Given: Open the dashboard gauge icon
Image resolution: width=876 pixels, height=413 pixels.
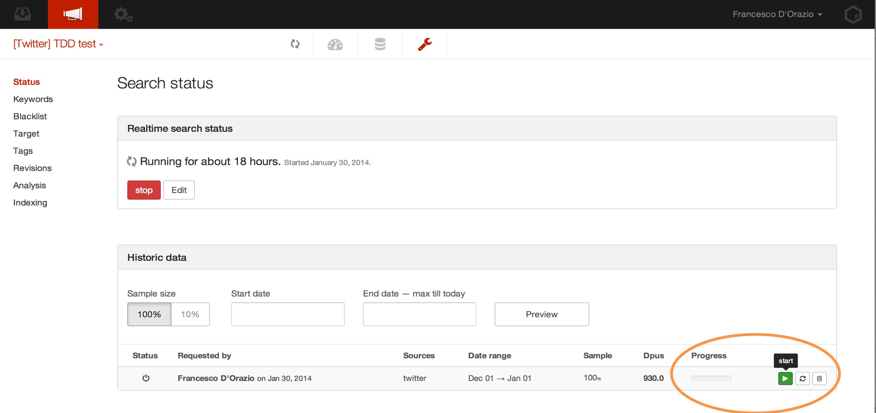Looking at the screenshot, I should click(x=335, y=44).
